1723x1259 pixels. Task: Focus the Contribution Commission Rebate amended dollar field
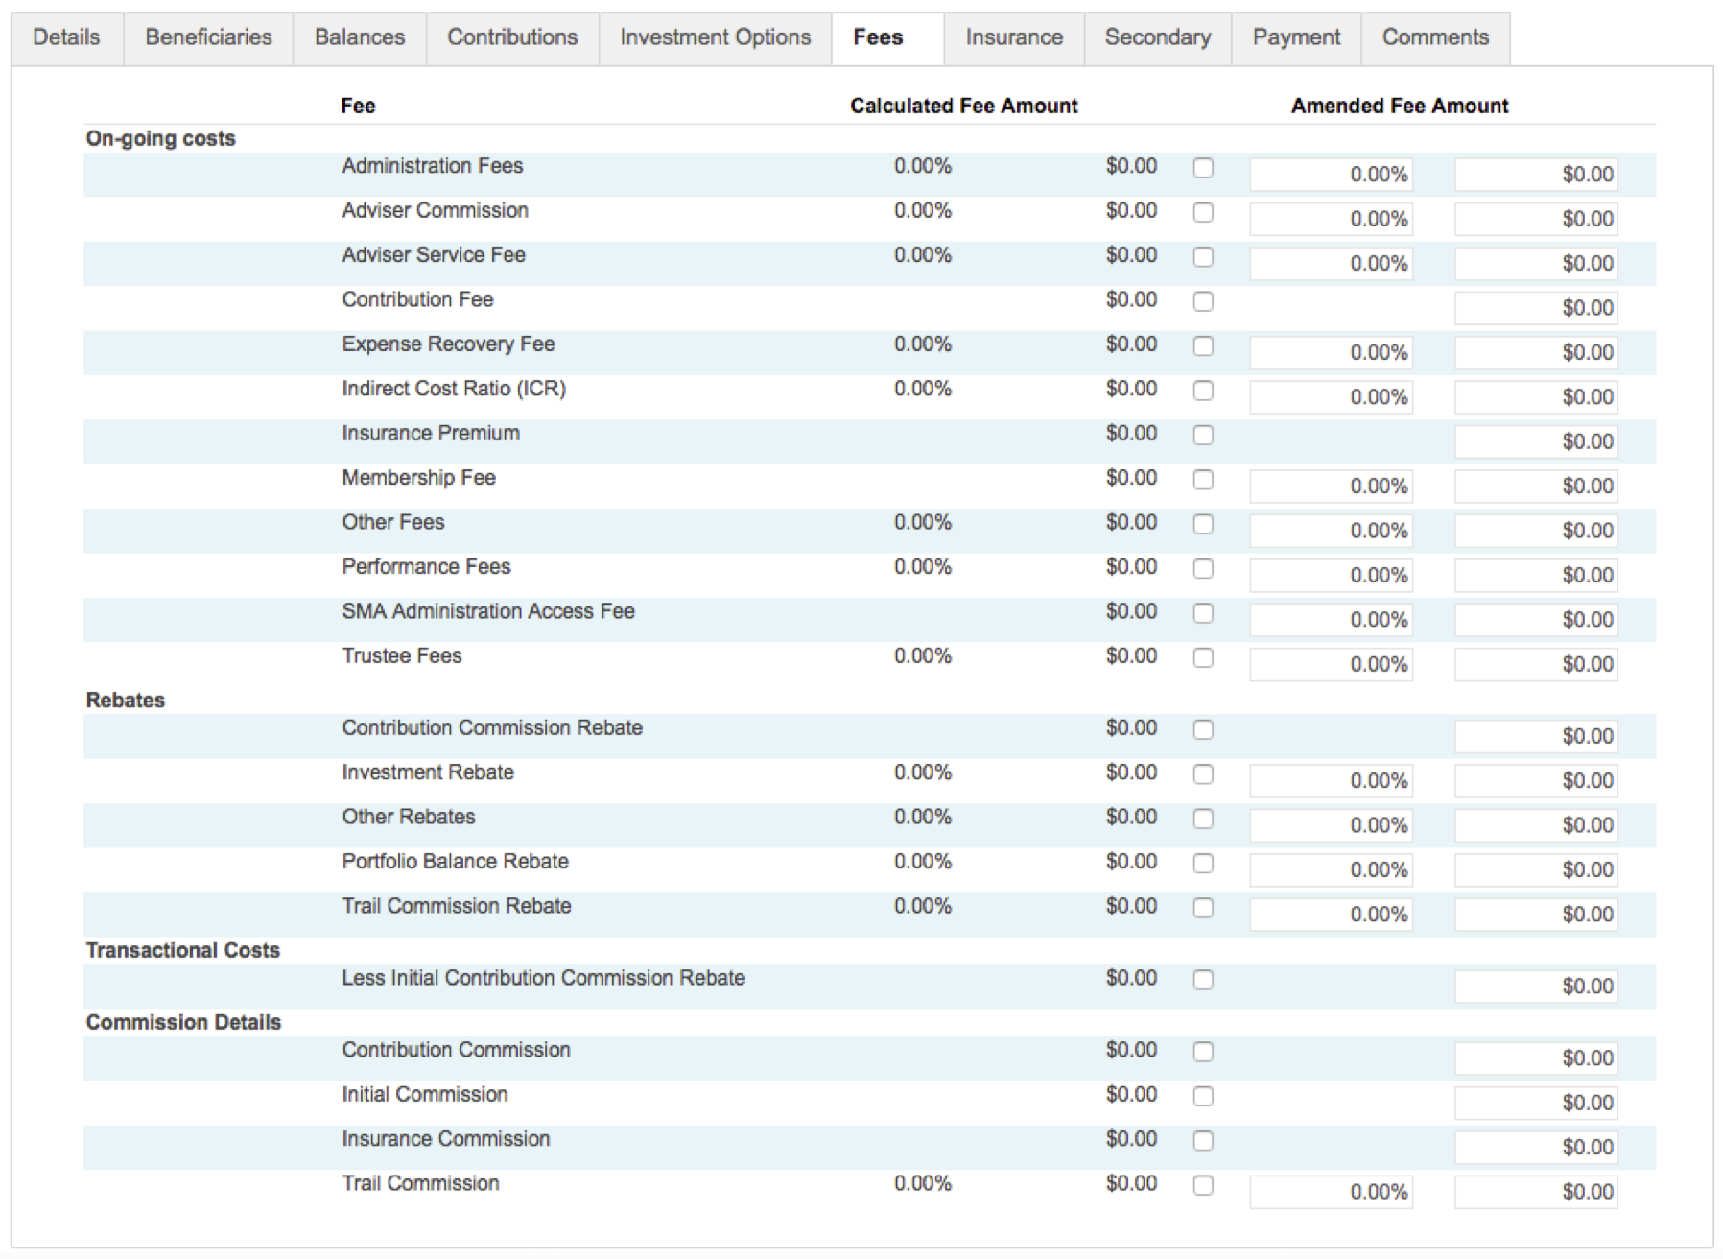[x=1536, y=737]
